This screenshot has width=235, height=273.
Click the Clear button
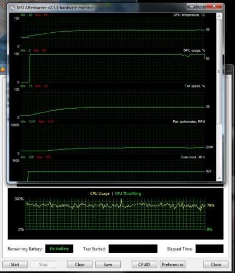coord(80,264)
